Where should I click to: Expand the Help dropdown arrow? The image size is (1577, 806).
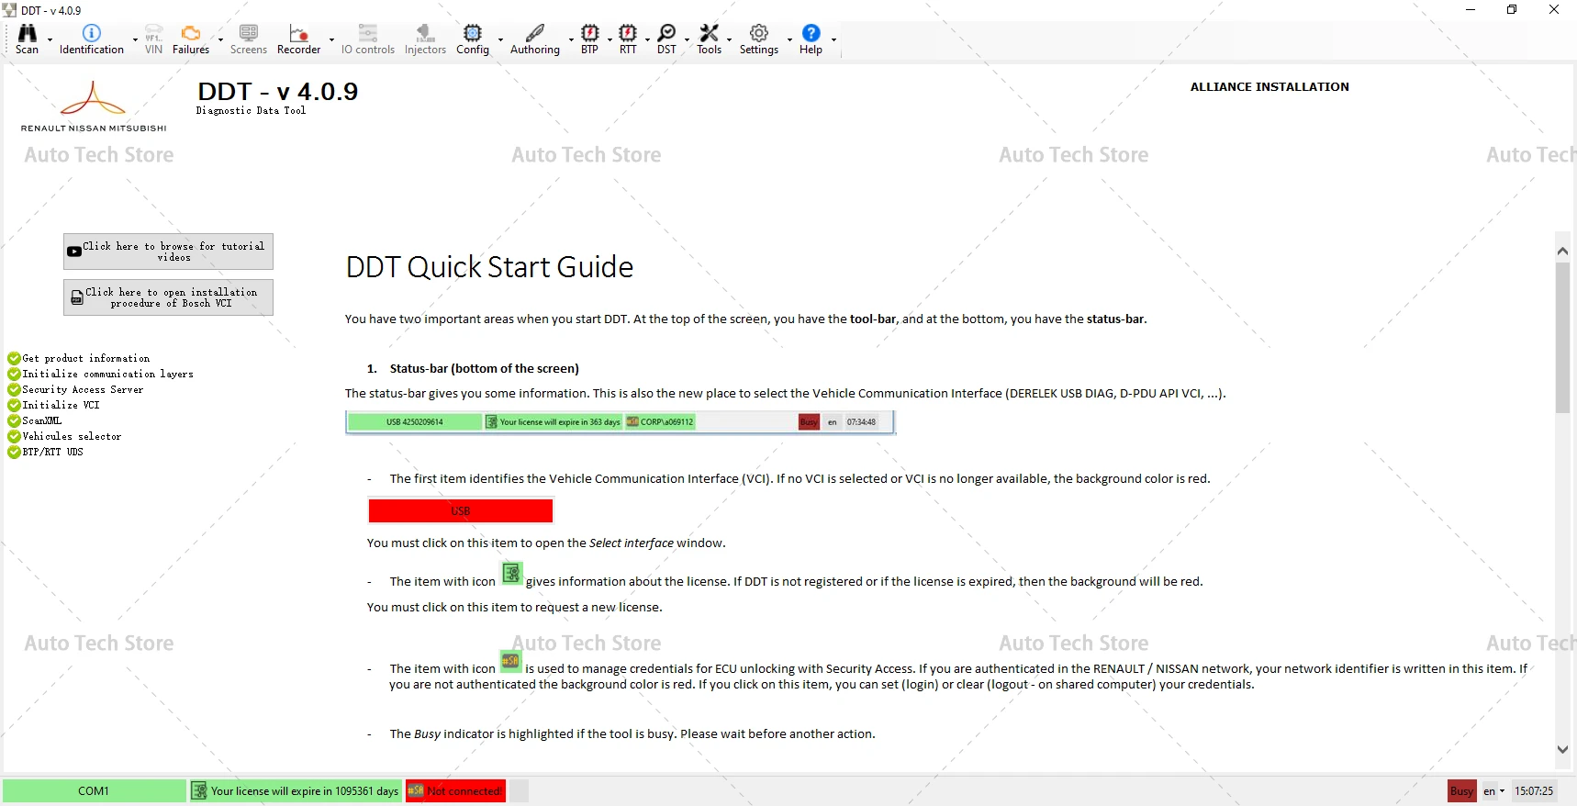(x=833, y=40)
